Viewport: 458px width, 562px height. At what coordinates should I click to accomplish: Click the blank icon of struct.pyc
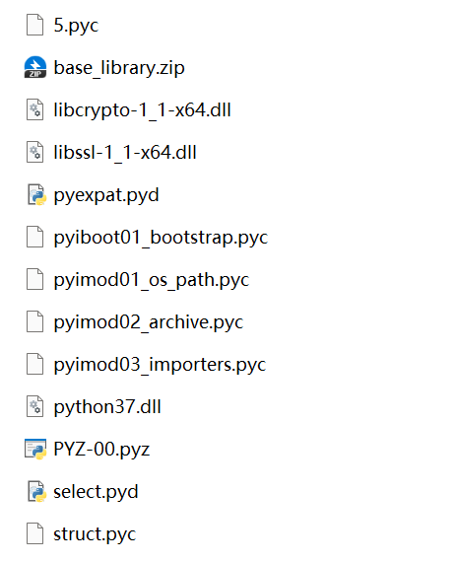pyautogui.click(x=34, y=533)
